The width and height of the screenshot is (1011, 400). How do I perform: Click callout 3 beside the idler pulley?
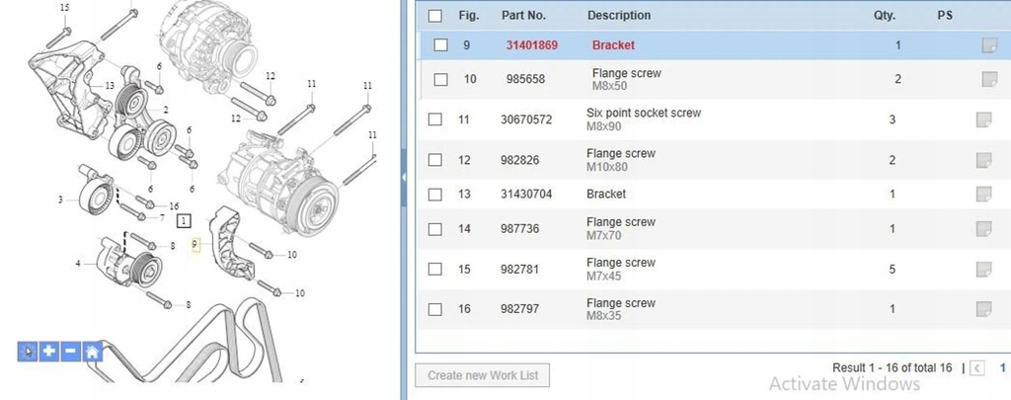[x=60, y=200]
